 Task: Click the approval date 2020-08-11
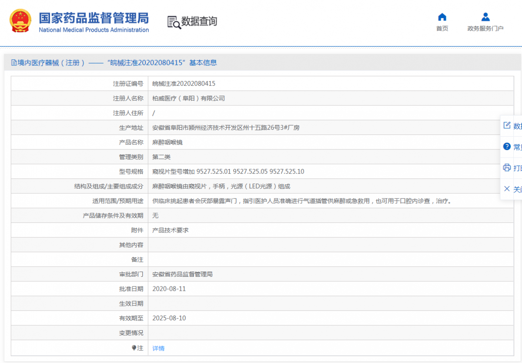pos(169,289)
